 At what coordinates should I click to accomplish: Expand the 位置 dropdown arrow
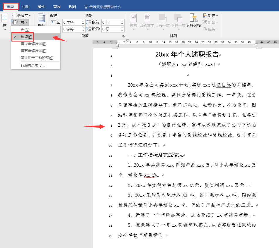point(134,30)
